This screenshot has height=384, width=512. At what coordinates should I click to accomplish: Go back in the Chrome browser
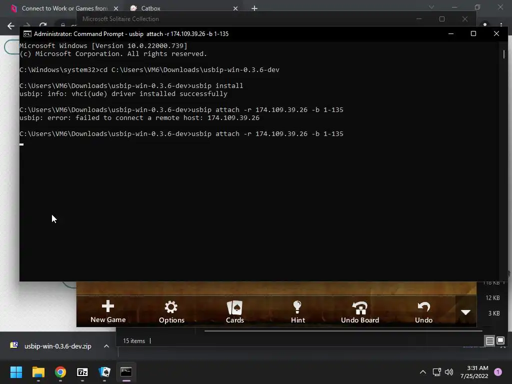click(x=11, y=26)
